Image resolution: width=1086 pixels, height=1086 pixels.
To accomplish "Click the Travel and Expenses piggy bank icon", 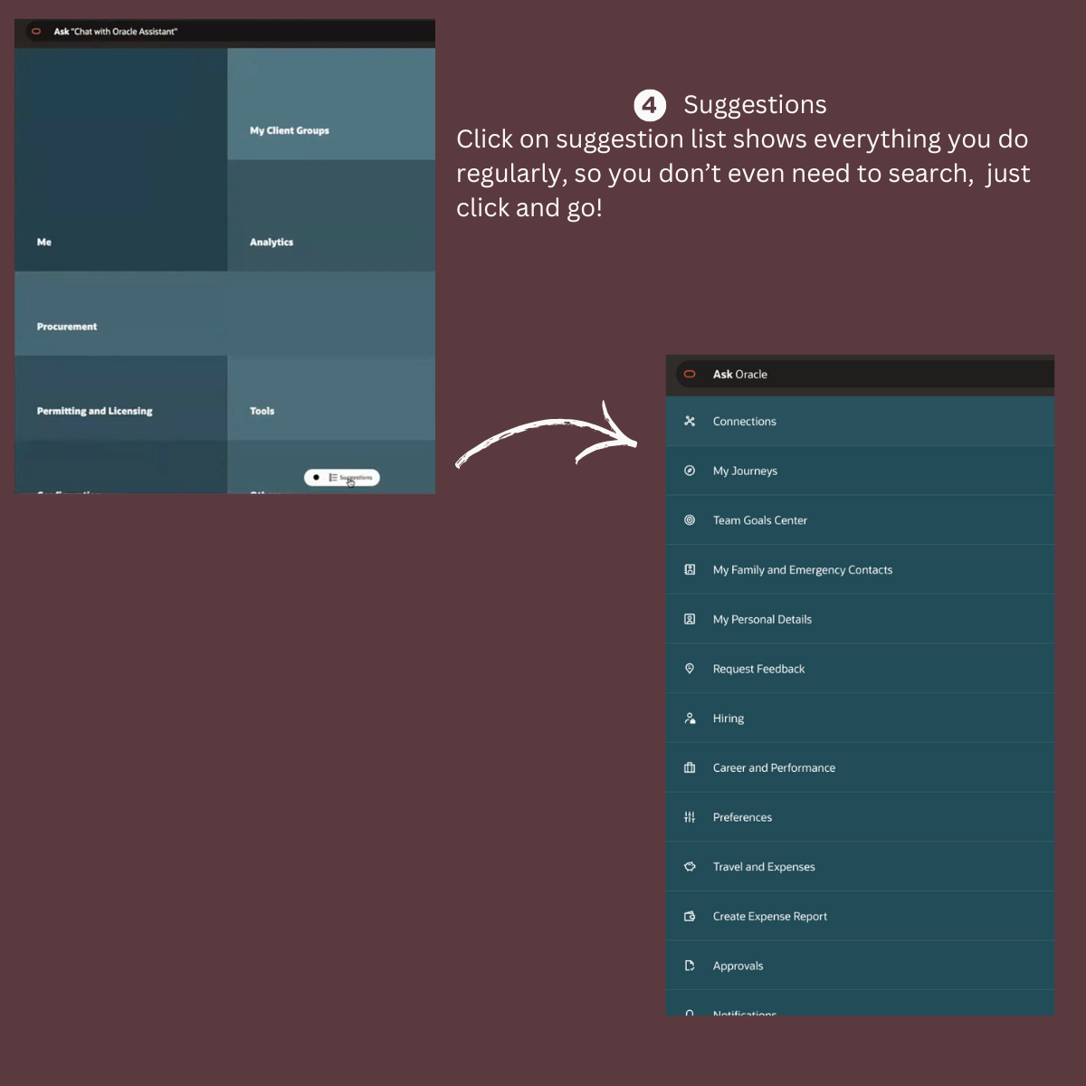I will click(690, 867).
